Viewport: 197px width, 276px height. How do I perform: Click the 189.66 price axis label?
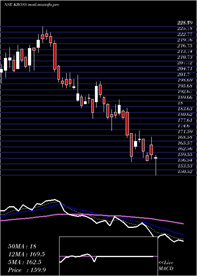(185, 97)
